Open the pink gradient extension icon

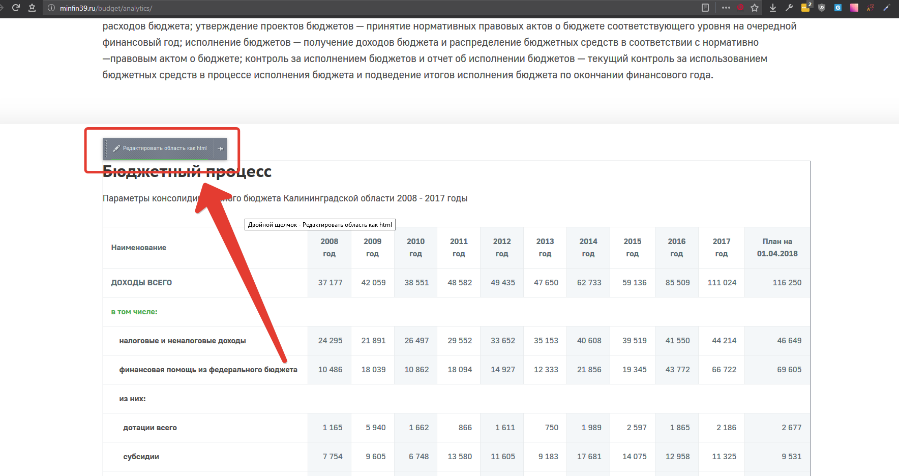[x=854, y=8]
